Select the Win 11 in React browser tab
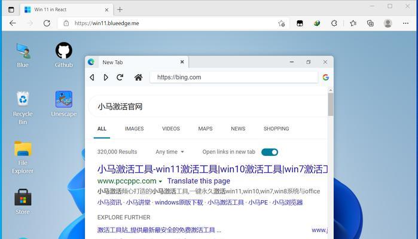Viewport: 418px width, 239px height. [x=66, y=10]
